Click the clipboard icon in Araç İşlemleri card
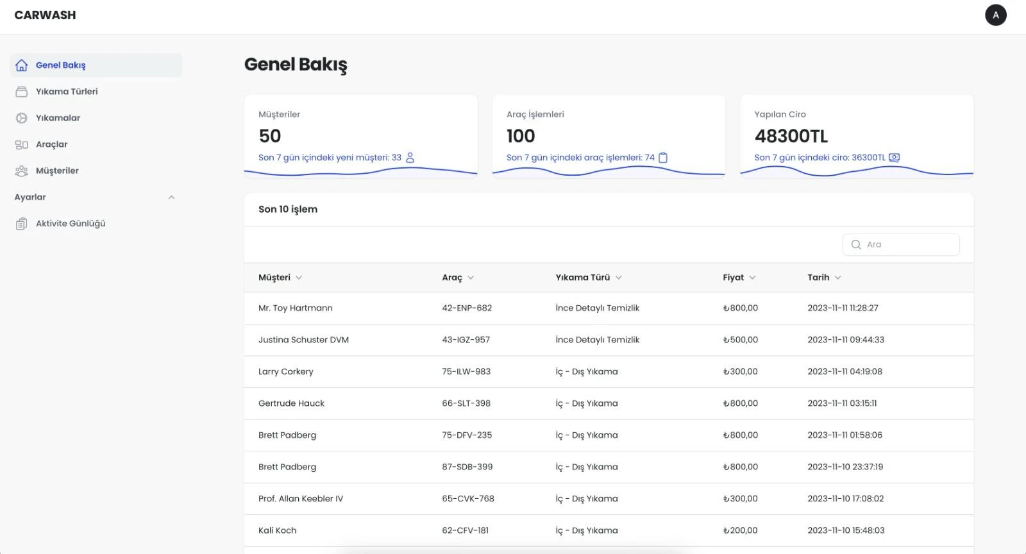 (x=663, y=158)
